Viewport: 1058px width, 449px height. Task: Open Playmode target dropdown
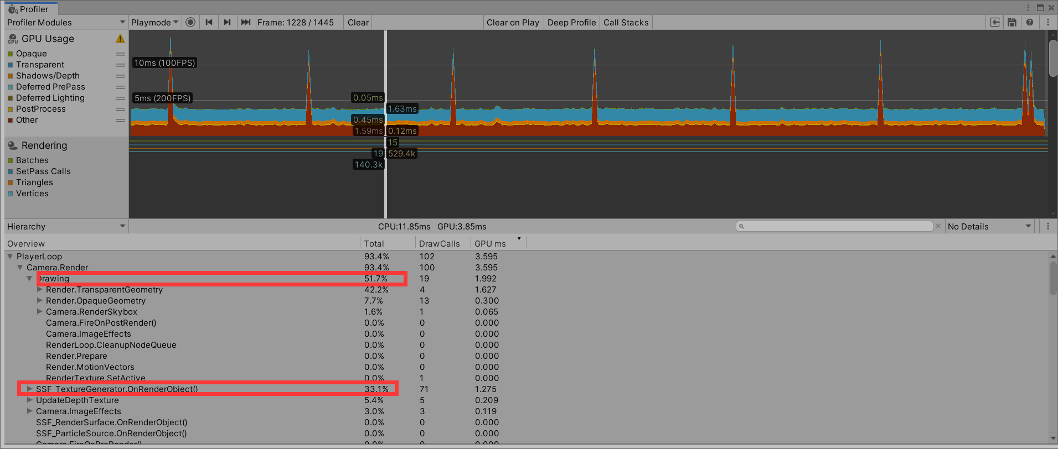coord(155,22)
